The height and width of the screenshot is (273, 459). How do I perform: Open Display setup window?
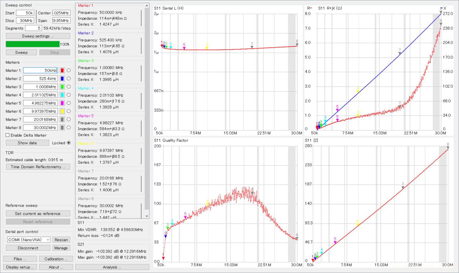pos(20,267)
